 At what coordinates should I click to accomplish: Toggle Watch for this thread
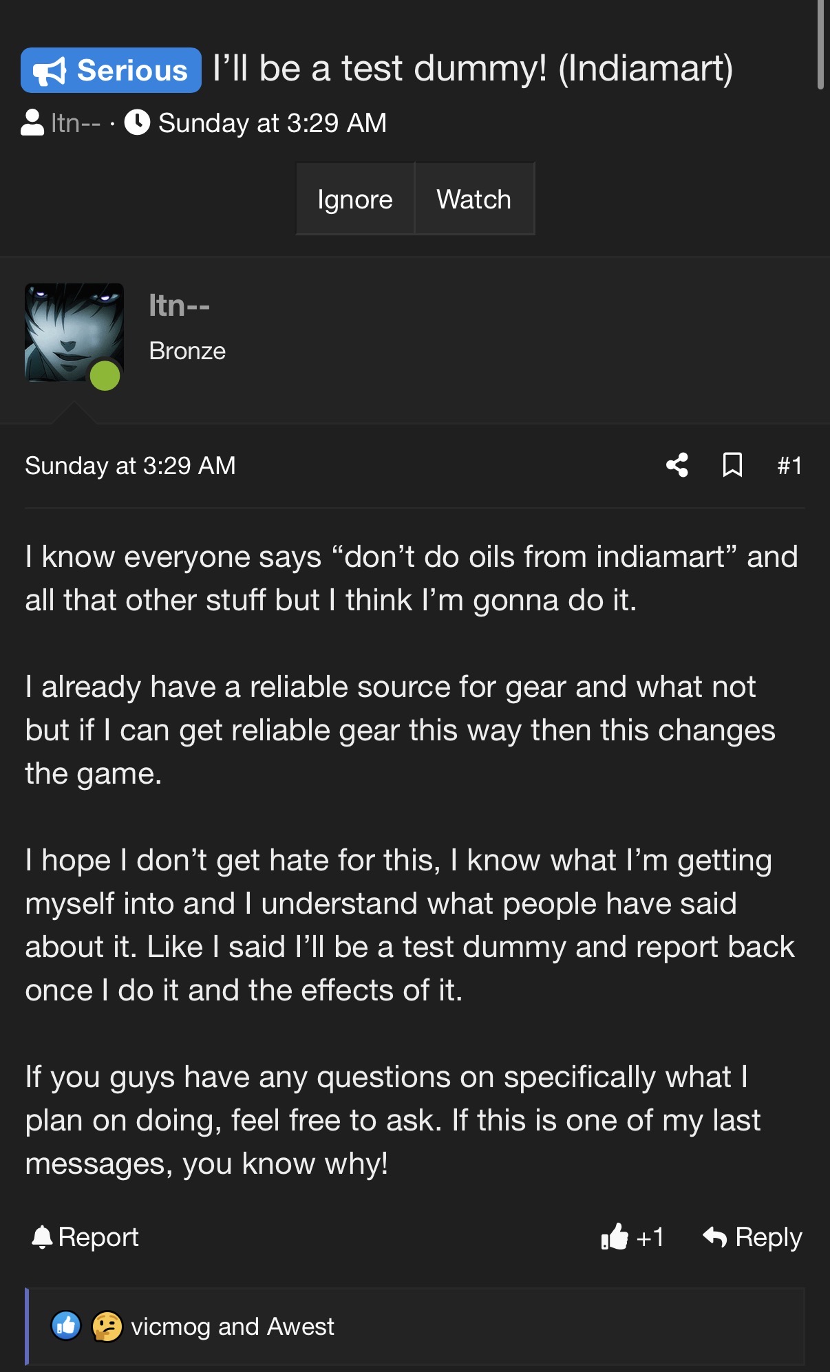474,199
